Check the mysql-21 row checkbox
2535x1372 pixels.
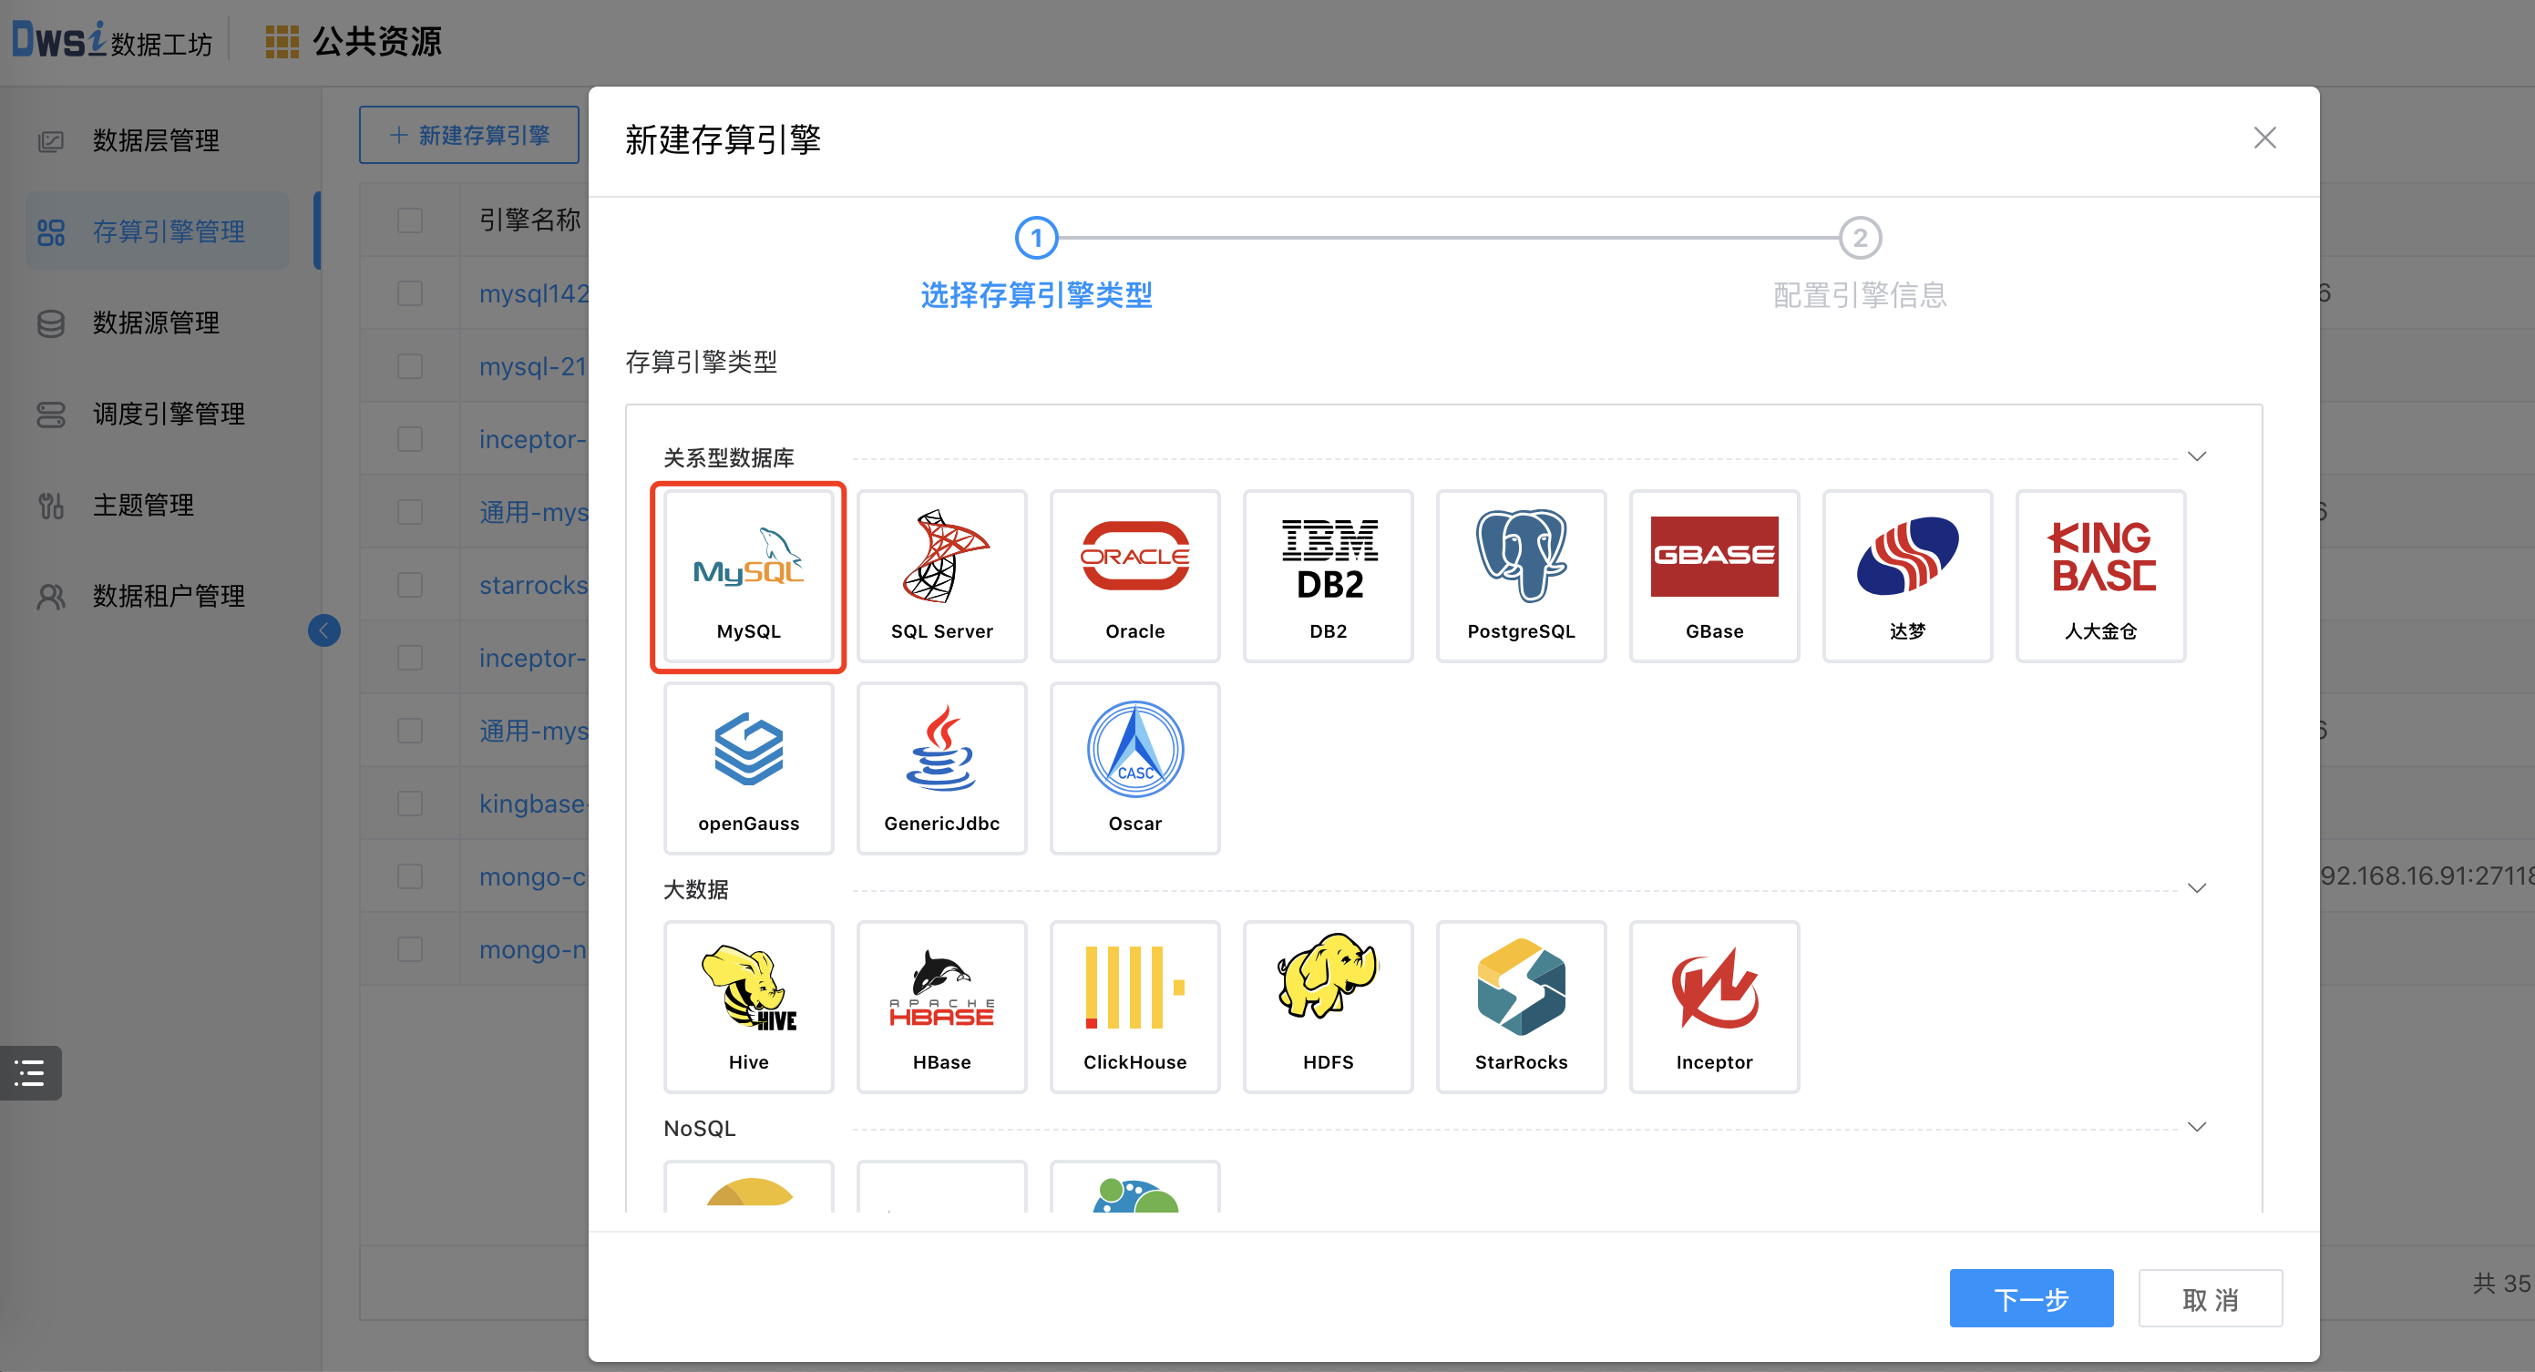[409, 366]
